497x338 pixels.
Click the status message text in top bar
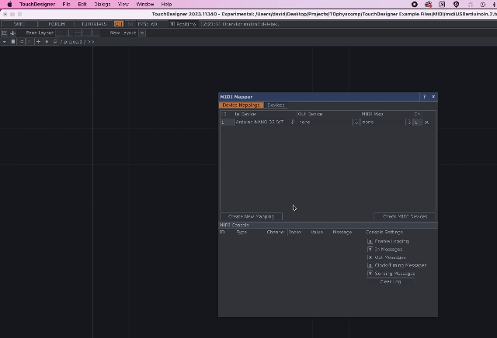[x=240, y=24]
